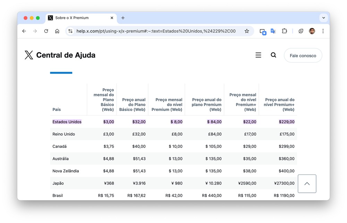Image resolution: width=347 pixels, height=223 pixels.
Task: Open the Google Translate extension icon
Action: point(273,31)
